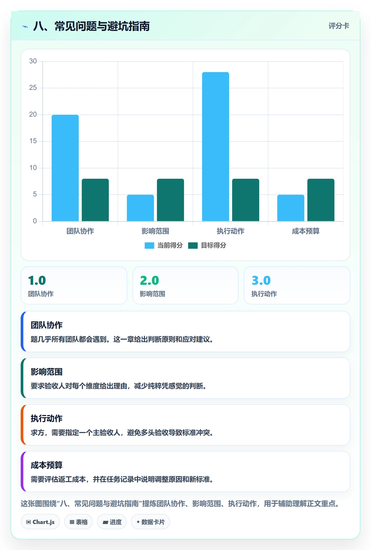Click the bar icon in 进度 chip

coord(105,522)
